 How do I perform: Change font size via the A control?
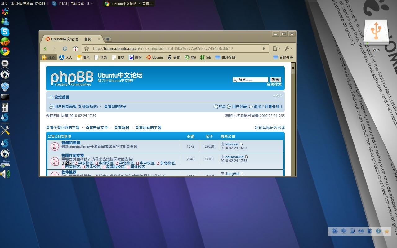click(277, 95)
